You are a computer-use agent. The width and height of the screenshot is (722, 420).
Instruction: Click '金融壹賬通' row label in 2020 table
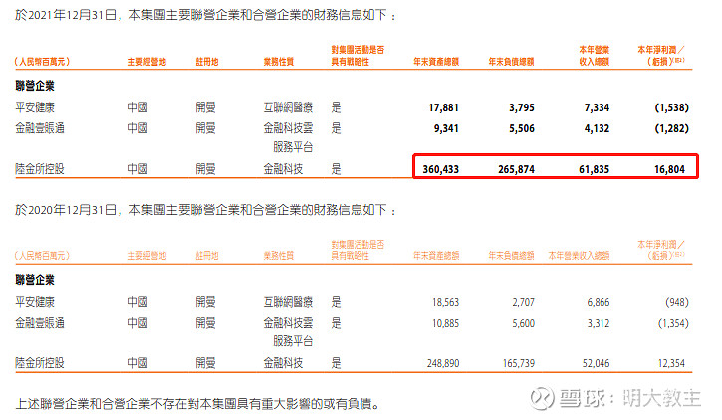tap(40, 323)
